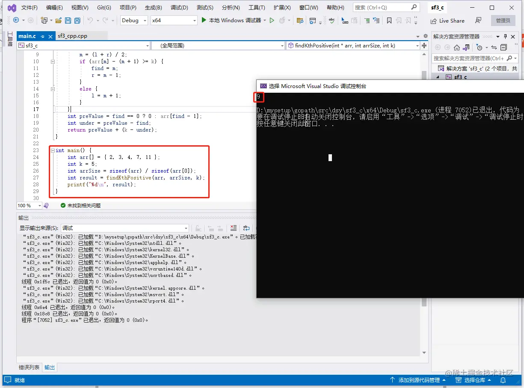
Task: Open the 调试(D) menu
Action: pyautogui.click(x=179, y=8)
